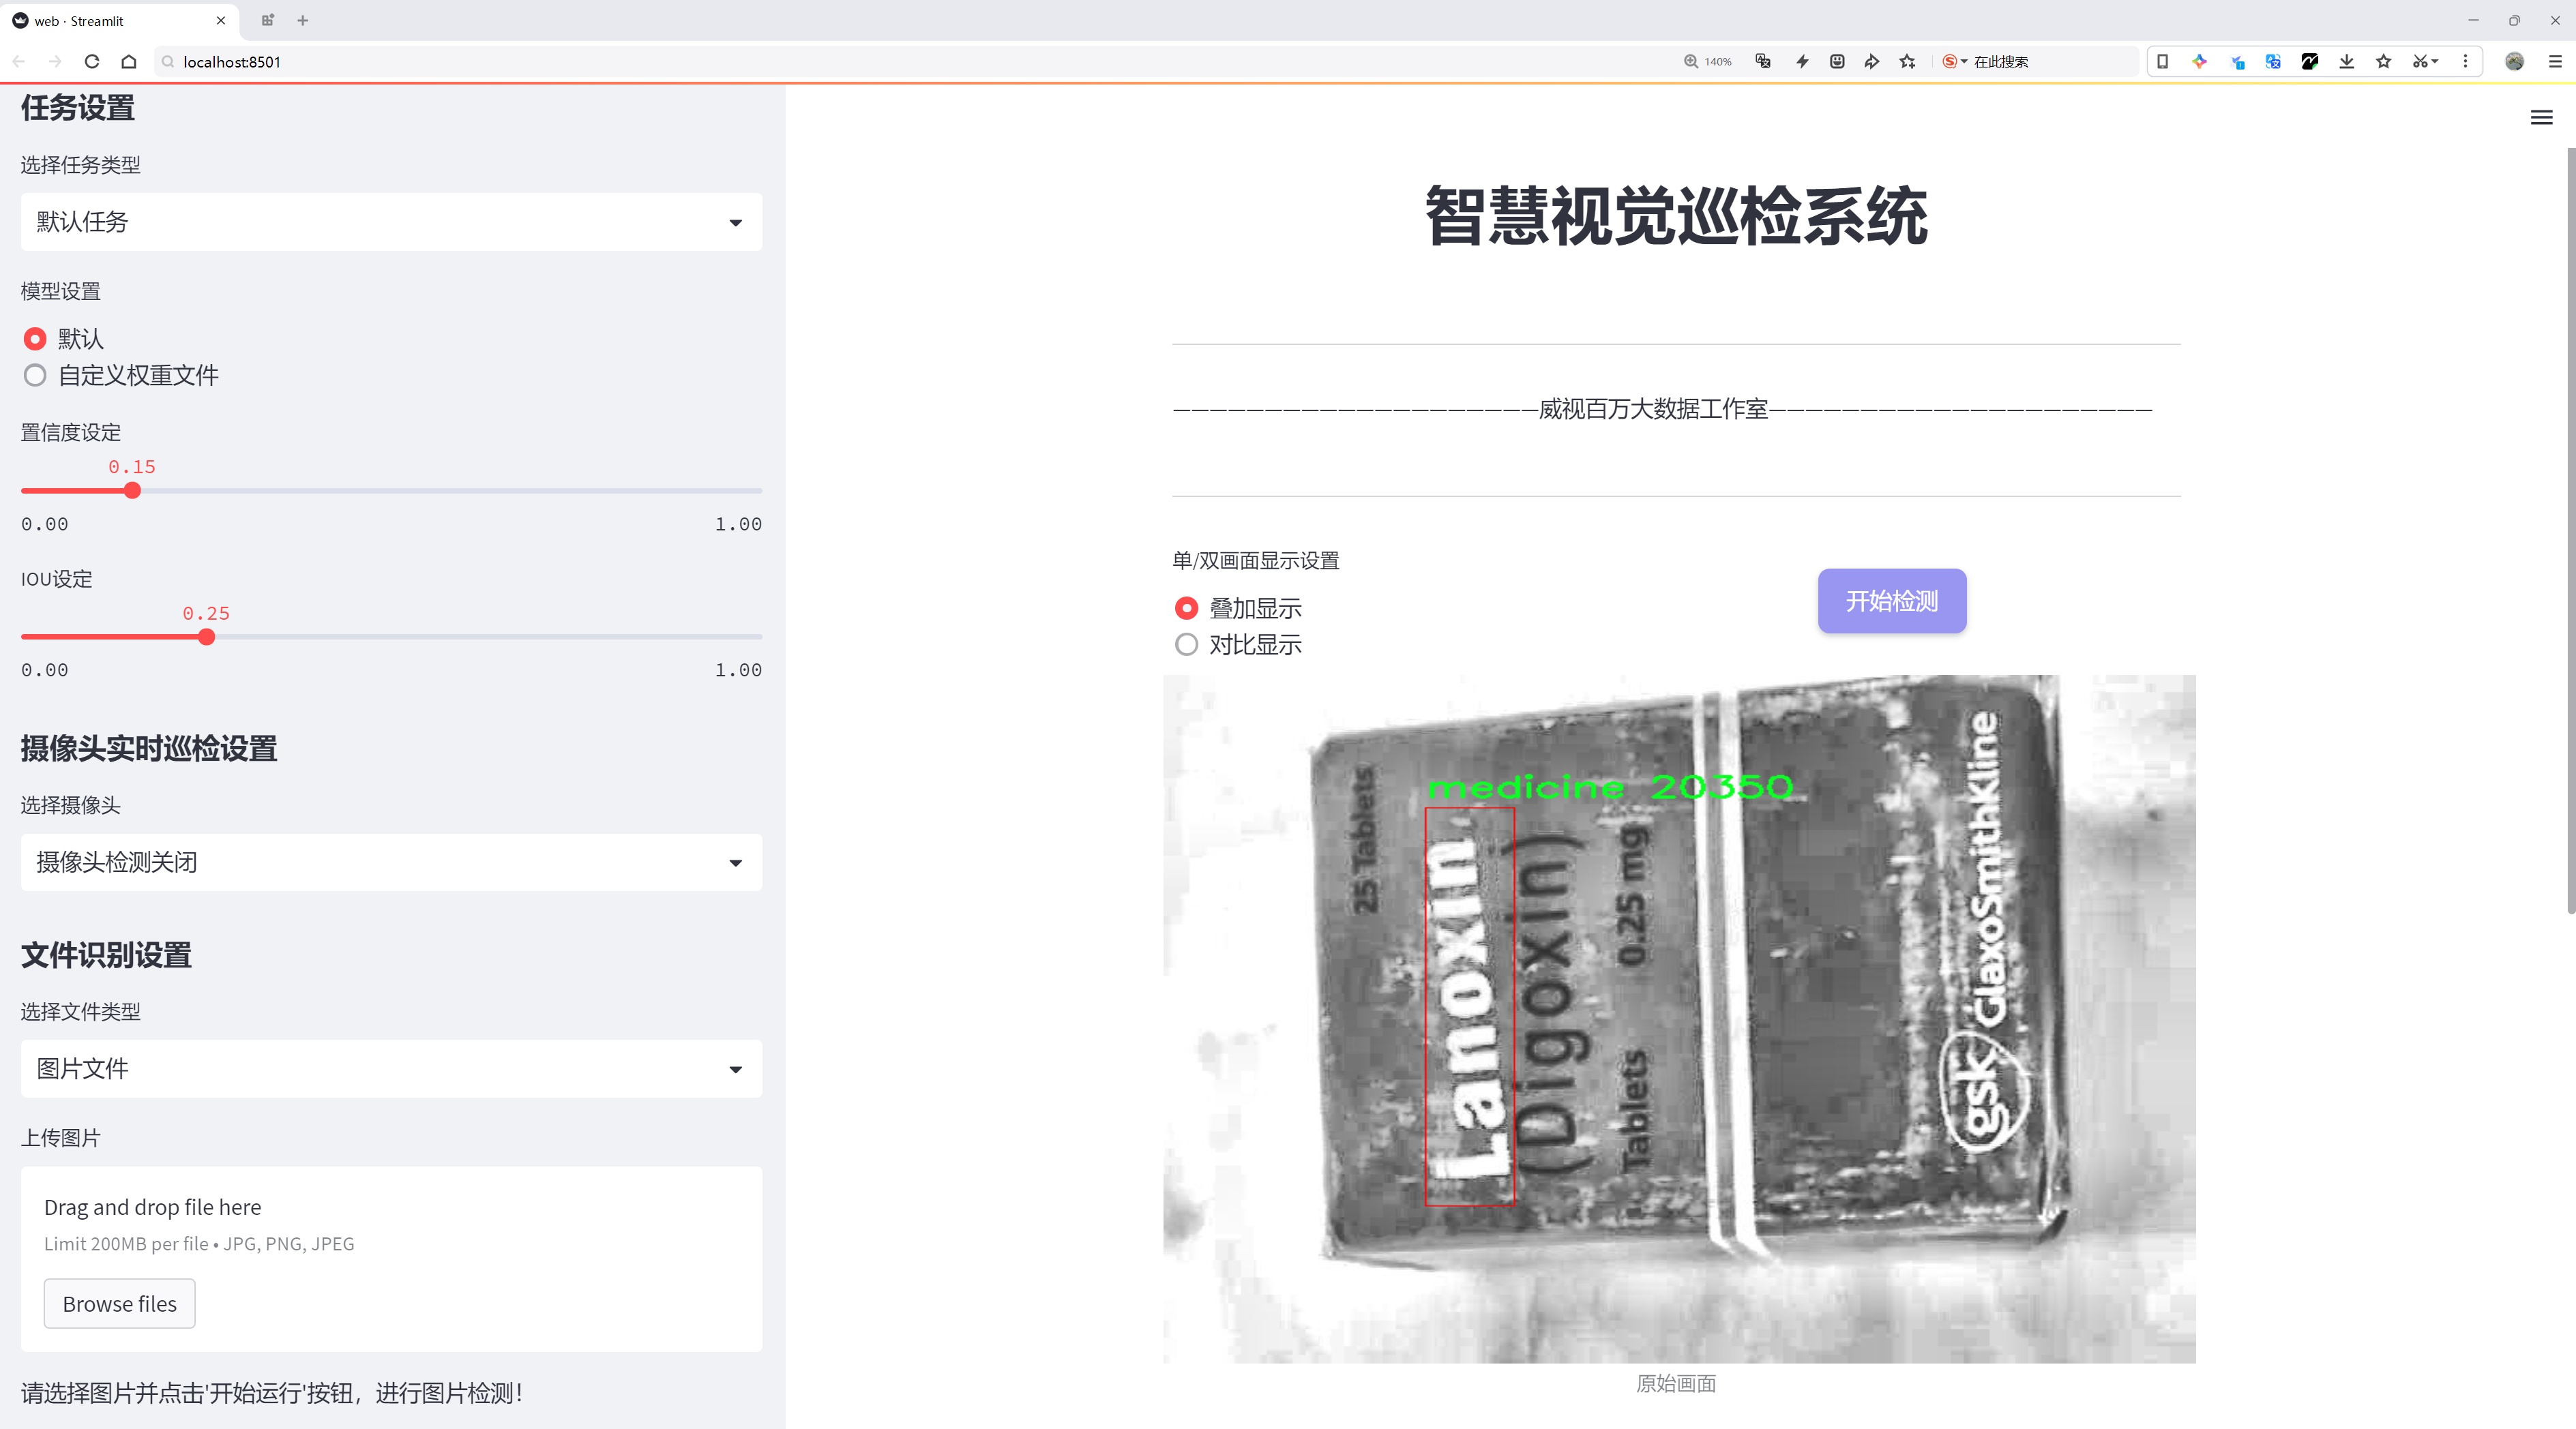2576x1429 pixels.
Task: Click the 开始检测 button
Action: [x=1891, y=601]
